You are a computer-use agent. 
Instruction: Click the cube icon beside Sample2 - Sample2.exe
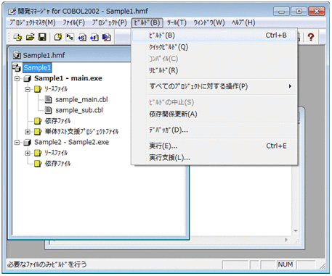tap(28, 142)
